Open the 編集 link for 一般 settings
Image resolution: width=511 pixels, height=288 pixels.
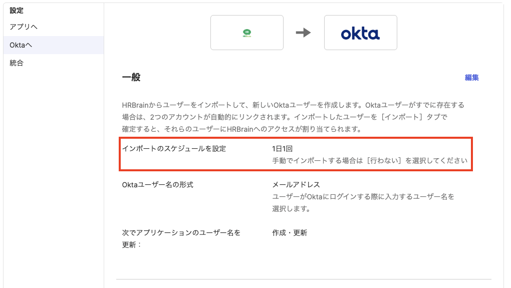click(x=471, y=78)
